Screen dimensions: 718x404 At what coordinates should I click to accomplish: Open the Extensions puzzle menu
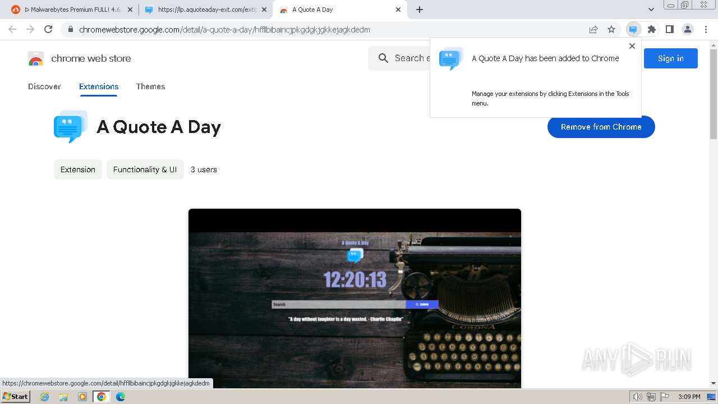(x=651, y=29)
